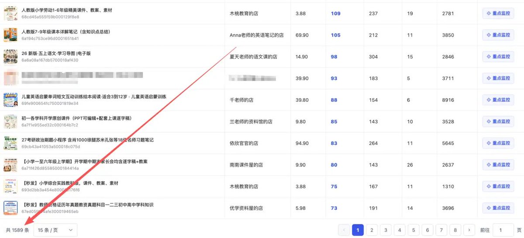The height and width of the screenshot is (238, 524).
Task: Open thumbnail of 小学一至六年级上学期 家长会 item
Action: click(x=10, y=165)
